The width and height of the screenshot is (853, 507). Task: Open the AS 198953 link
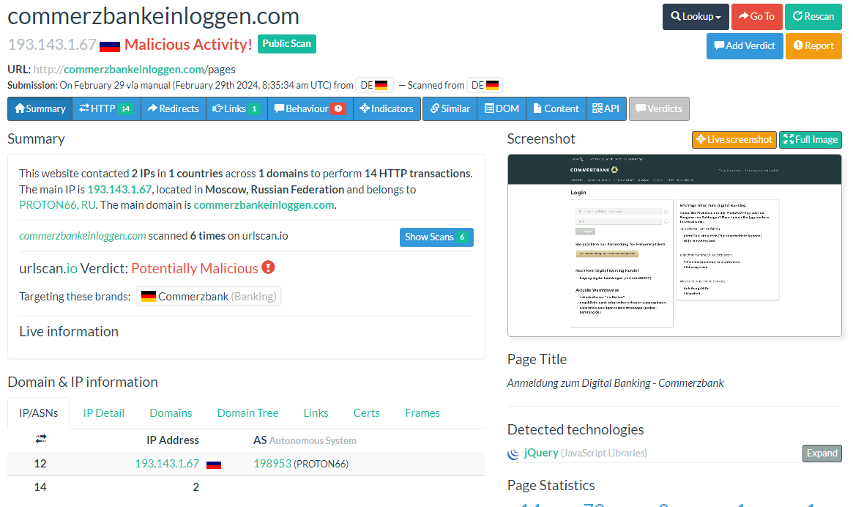pyautogui.click(x=272, y=464)
